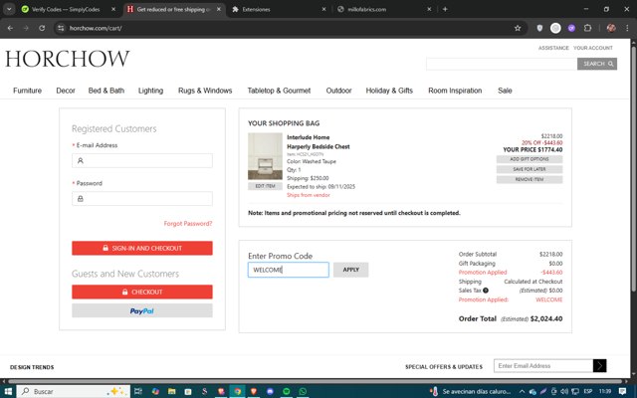Open the Sale menu
The height and width of the screenshot is (398, 637).
pos(505,91)
